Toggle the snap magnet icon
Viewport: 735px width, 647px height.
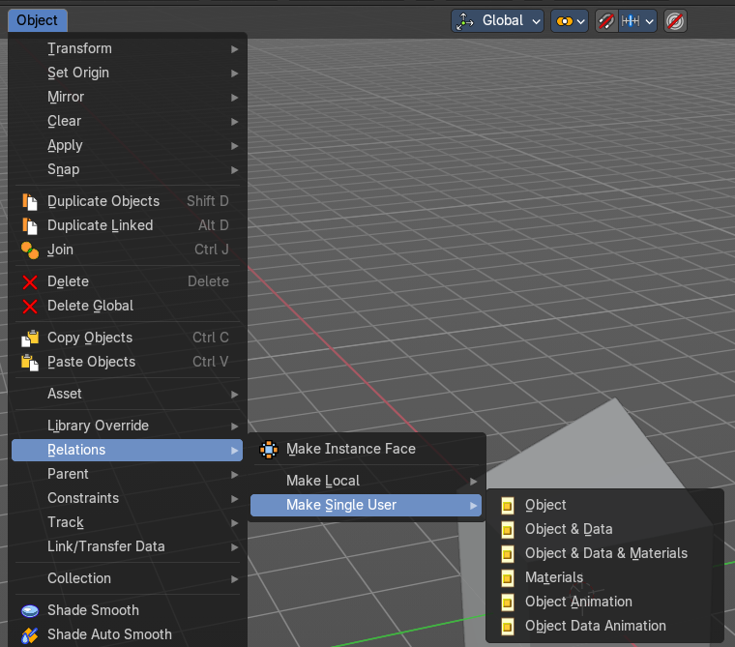(x=606, y=21)
